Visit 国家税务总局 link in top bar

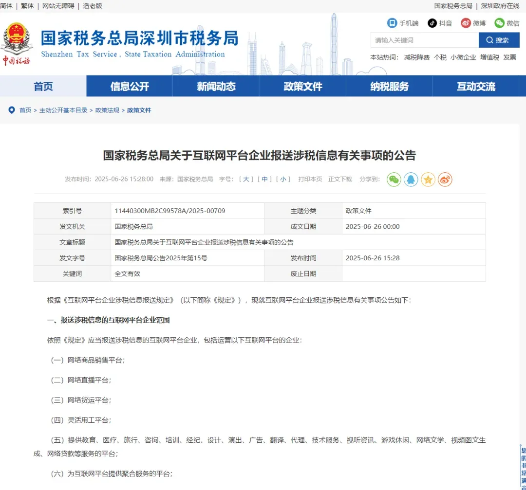pyautogui.click(x=453, y=6)
